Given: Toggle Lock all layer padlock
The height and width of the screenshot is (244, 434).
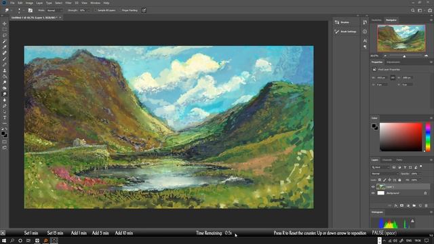Looking at the screenshot, I should 399,180.
